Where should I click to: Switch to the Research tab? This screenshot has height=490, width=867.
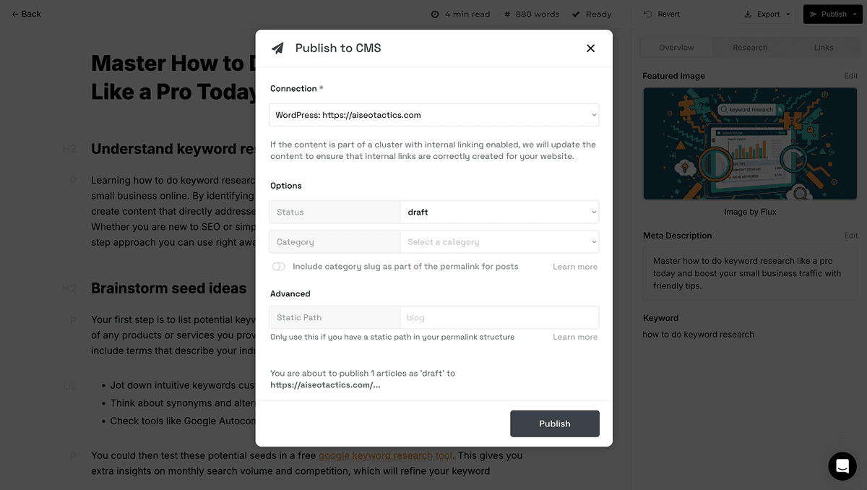749,47
